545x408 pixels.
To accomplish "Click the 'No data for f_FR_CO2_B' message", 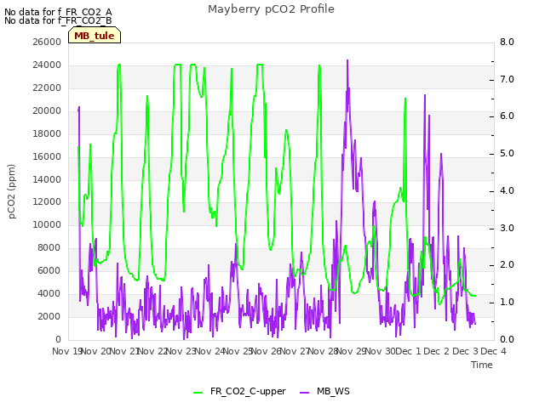I will pos(58,20).
